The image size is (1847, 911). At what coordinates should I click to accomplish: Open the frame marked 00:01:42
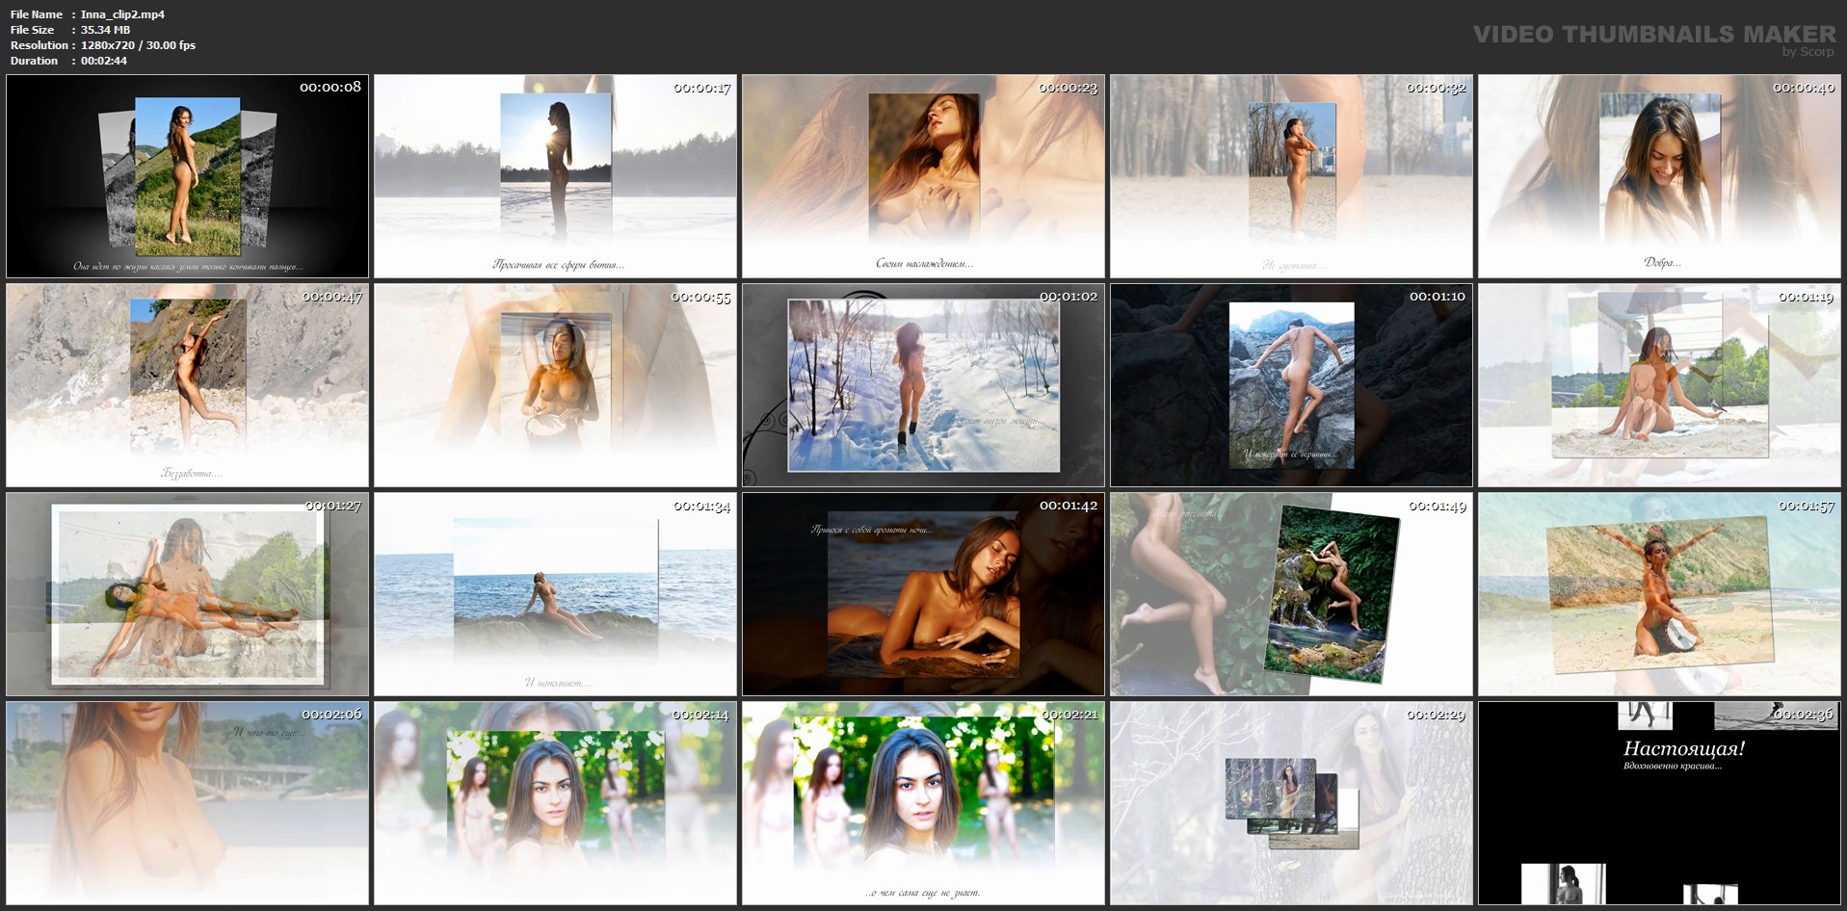pyautogui.click(x=923, y=594)
